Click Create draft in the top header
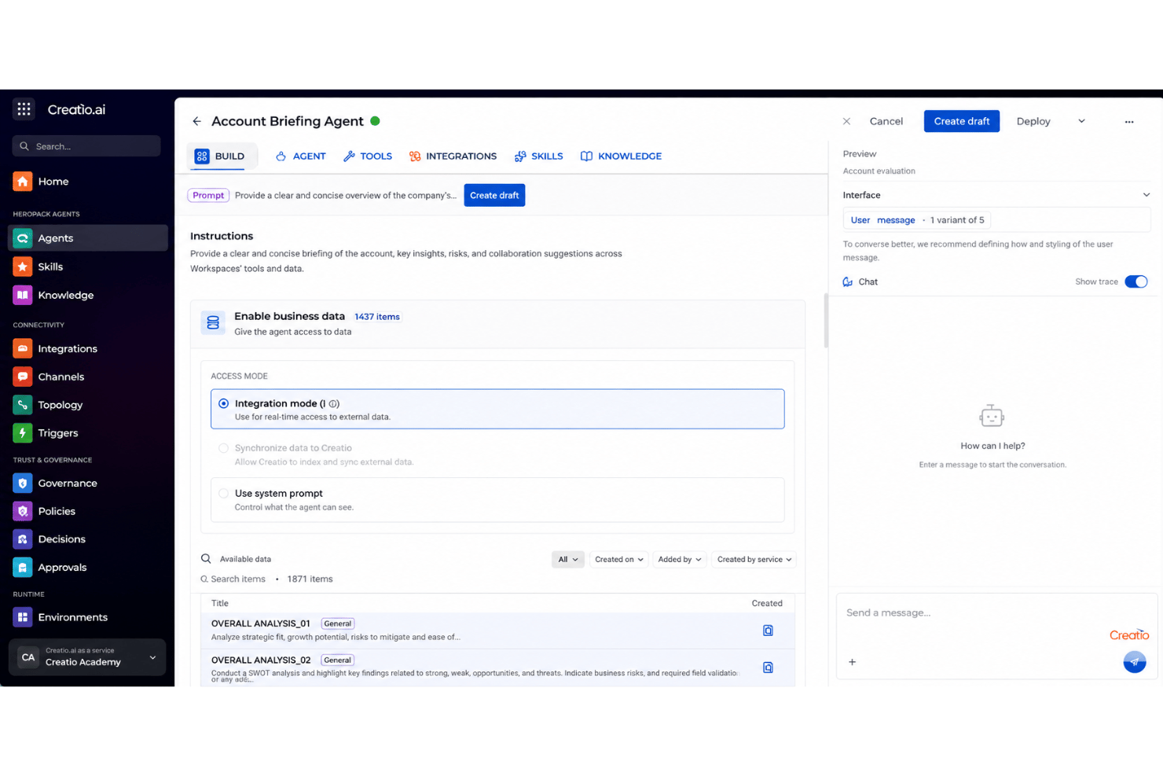Image resolution: width=1163 pixels, height=776 pixels. pos(961,121)
